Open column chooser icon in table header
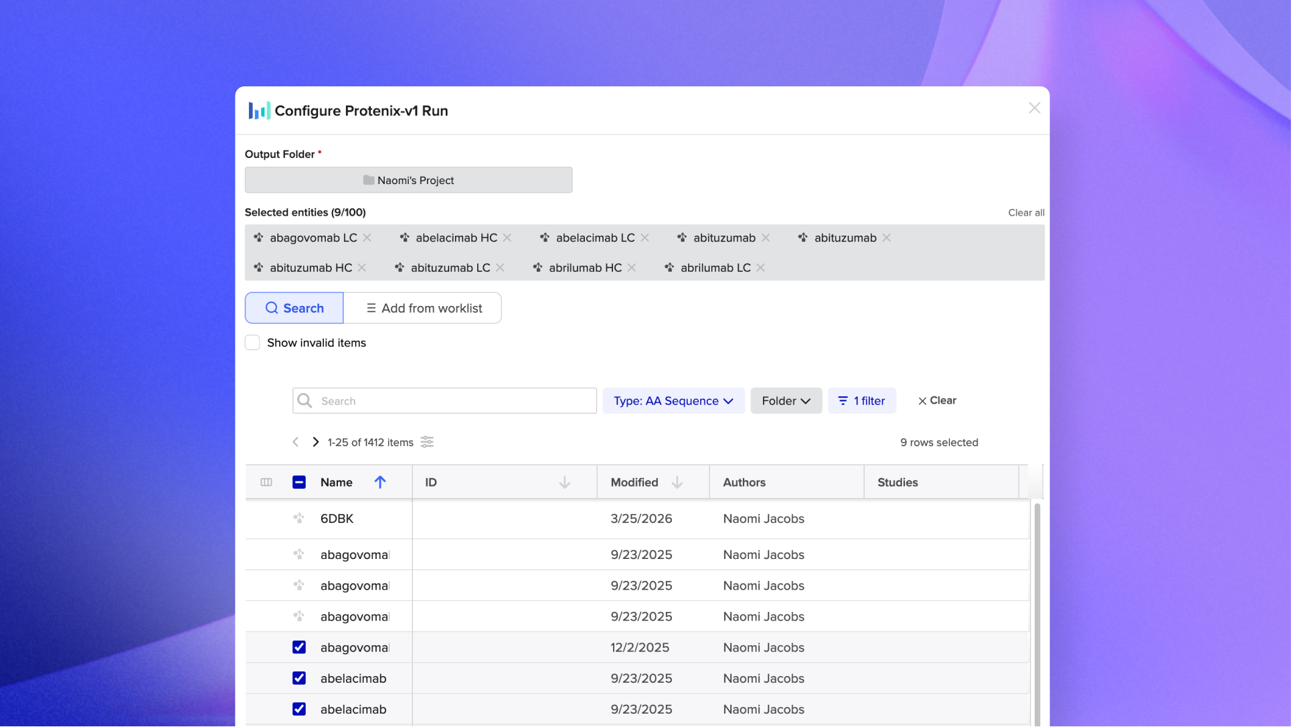This screenshot has height=727, width=1291. pos(266,482)
